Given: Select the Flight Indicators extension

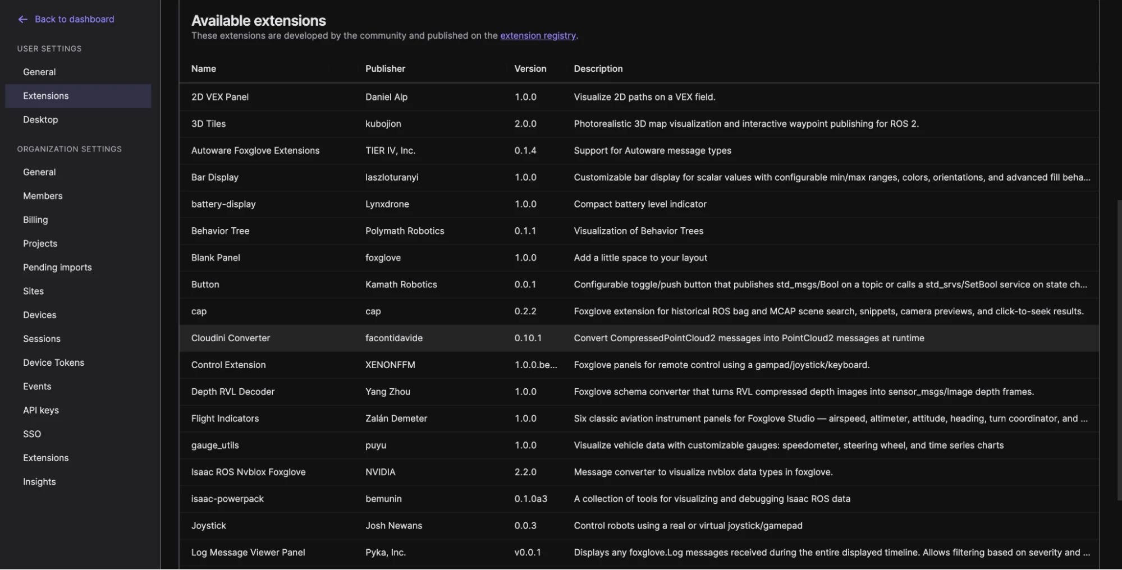Looking at the screenshot, I should 639,419.
